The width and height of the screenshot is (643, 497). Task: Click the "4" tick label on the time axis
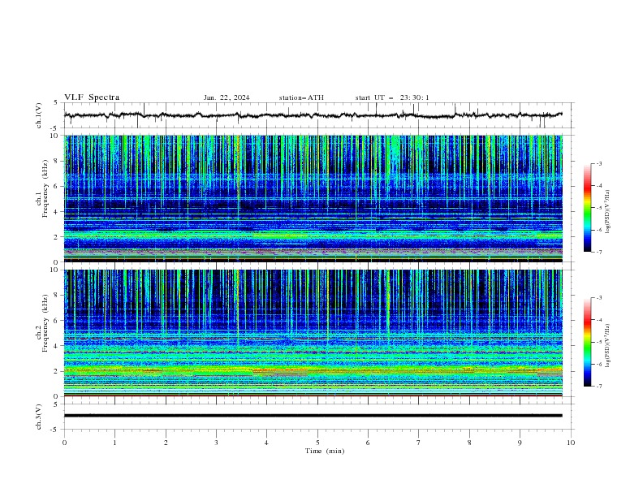tap(266, 443)
